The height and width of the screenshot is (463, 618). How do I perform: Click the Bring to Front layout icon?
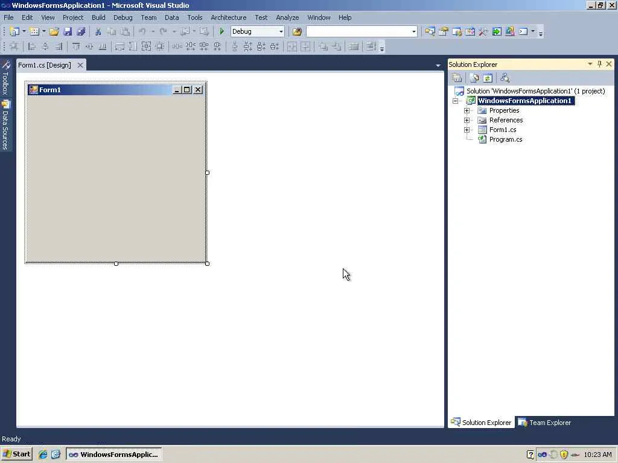tap(323, 46)
